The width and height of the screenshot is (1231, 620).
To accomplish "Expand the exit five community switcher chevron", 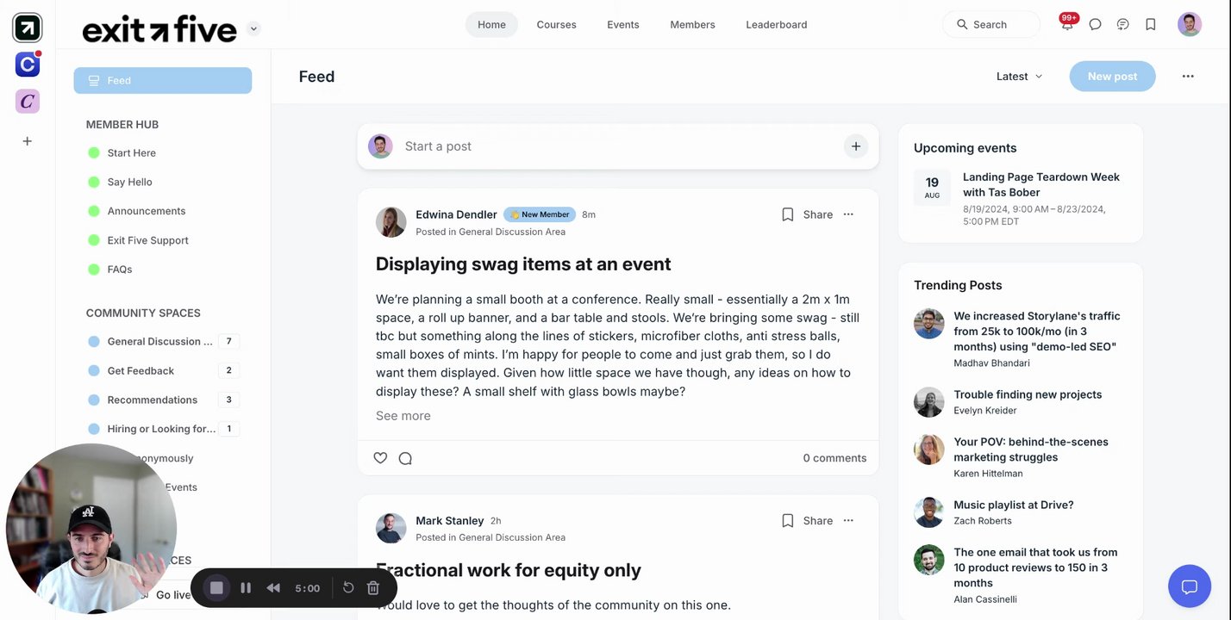I will point(253,28).
